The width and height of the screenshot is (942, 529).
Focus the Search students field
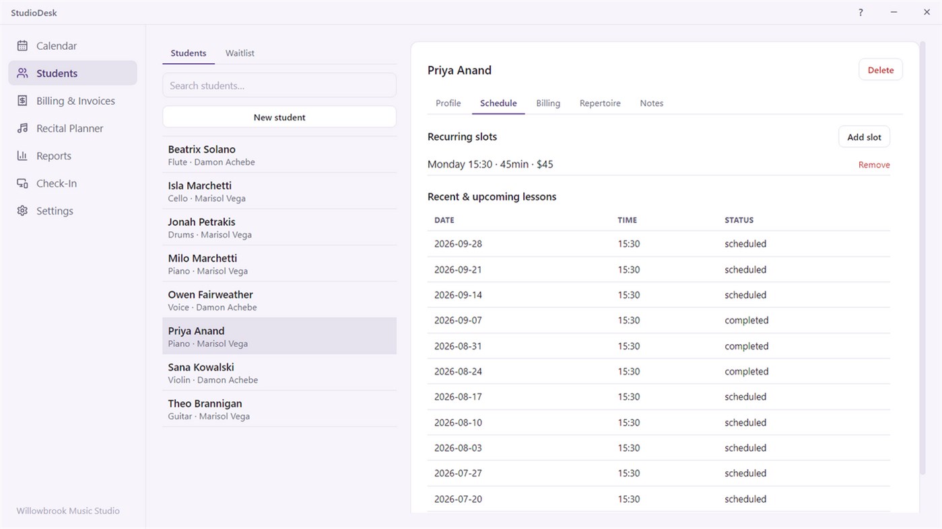coord(279,85)
